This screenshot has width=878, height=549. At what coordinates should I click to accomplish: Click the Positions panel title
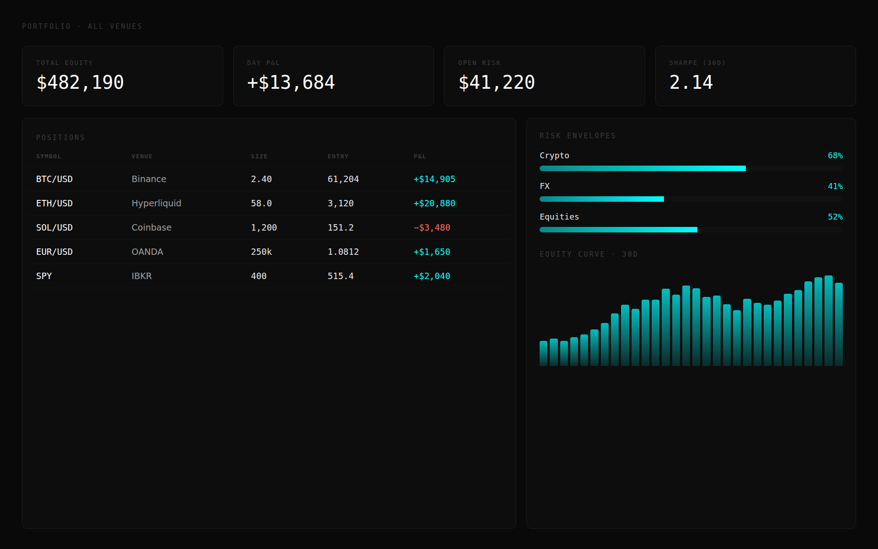point(60,138)
